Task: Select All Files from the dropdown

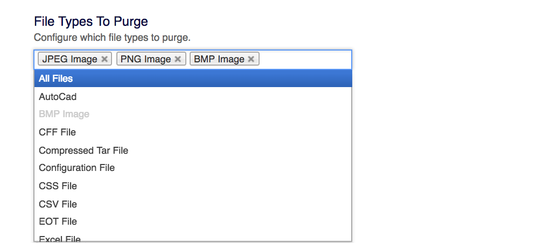Action: point(56,78)
